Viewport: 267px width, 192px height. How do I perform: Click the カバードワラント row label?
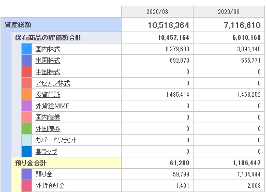pyautogui.click(x=56, y=140)
